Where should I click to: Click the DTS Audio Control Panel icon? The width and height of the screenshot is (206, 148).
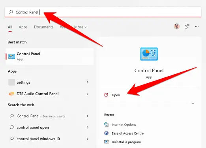click(x=11, y=94)
